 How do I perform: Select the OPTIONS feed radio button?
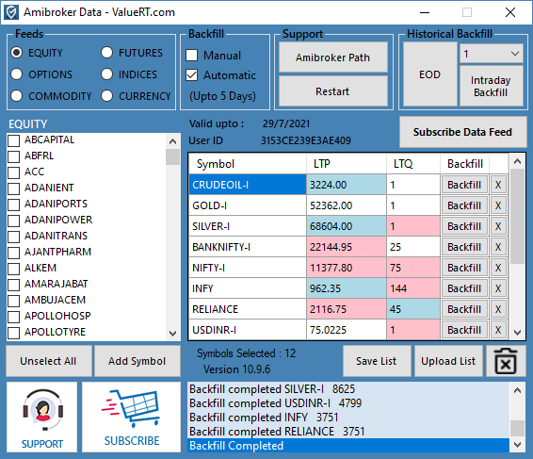[17, 74]
